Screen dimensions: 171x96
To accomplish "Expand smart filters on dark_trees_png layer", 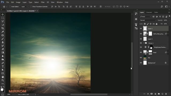I will click(x=168, y=34).
